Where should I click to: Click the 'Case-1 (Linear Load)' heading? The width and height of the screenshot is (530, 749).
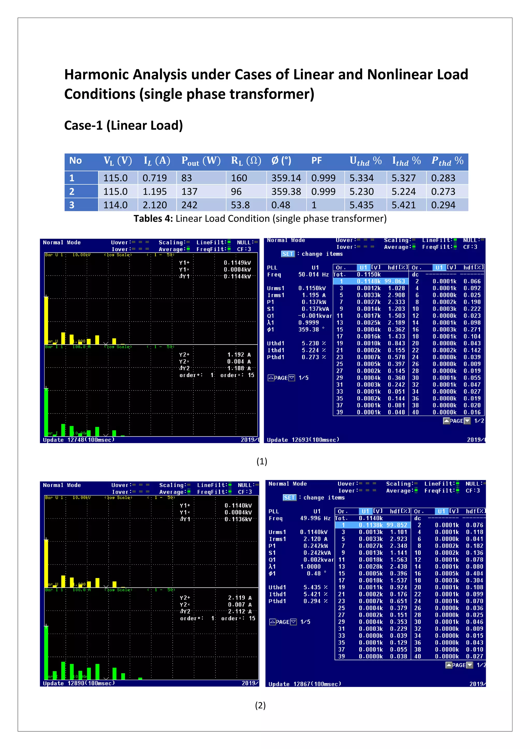[x=123, y=125]
